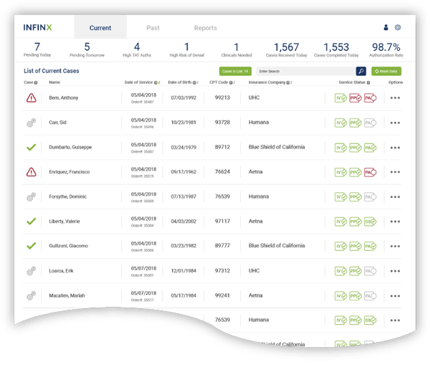Switch to the Past tab

pos(153,28)
